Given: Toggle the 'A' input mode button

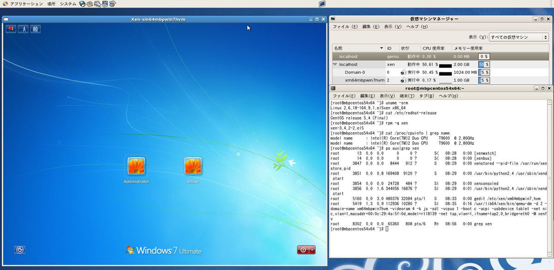Looking at the screenshot, I should (24, 29).
